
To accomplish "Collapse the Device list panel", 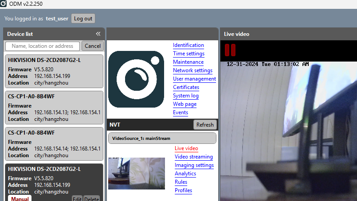I will (x=98, y=34).
